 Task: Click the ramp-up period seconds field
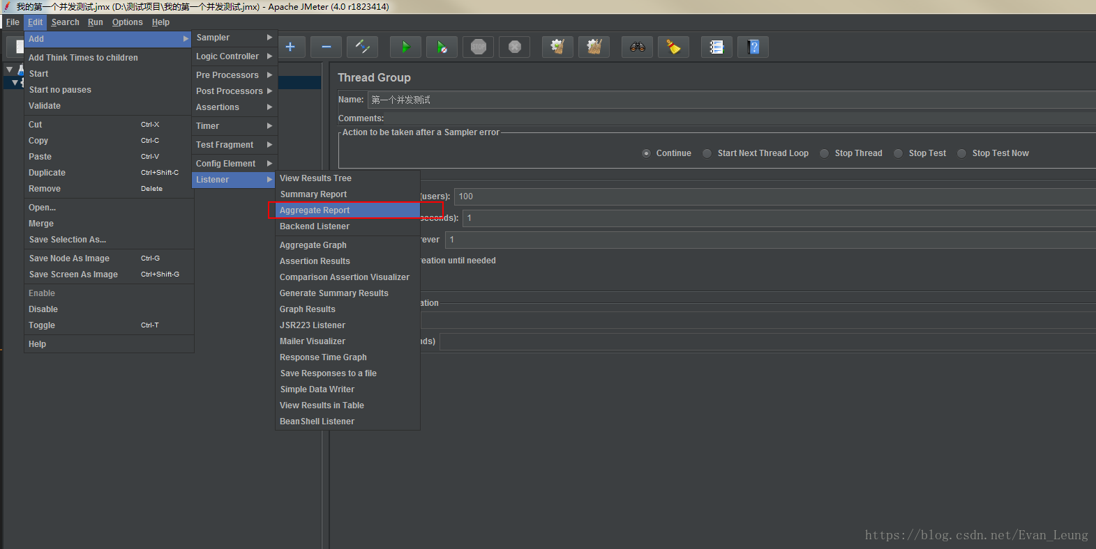pos(779,218)
